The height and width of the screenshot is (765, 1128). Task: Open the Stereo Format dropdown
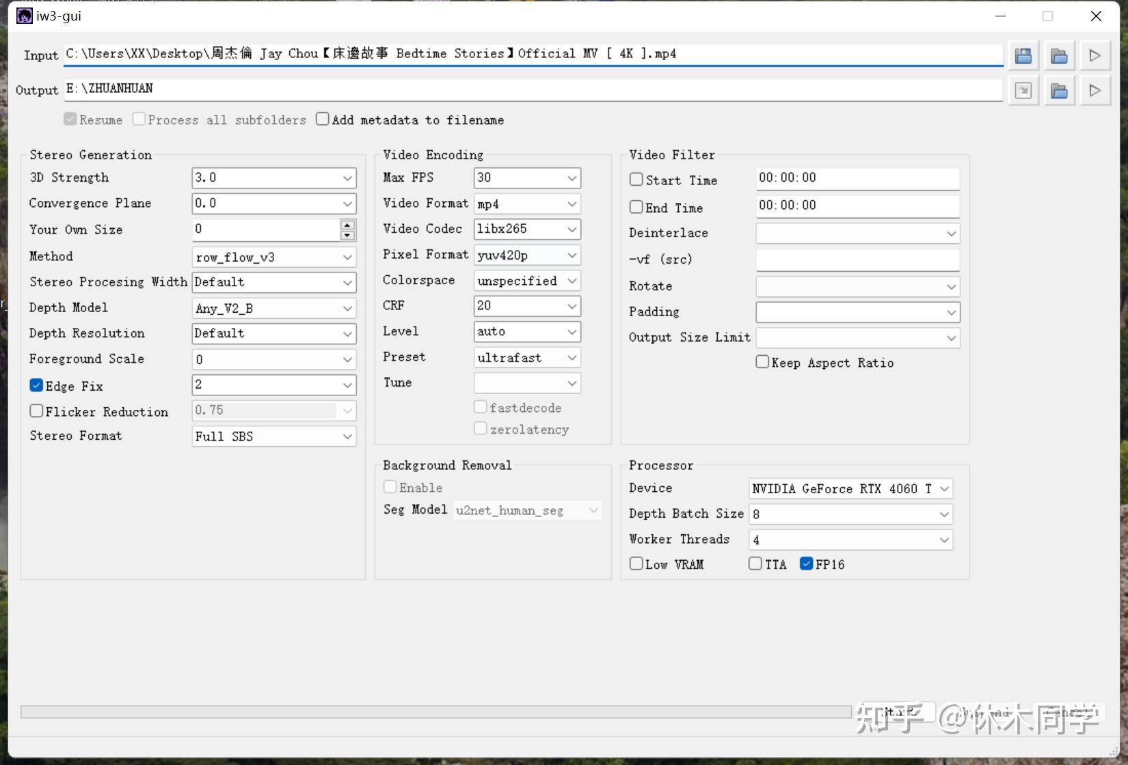(x=274, y=436)
